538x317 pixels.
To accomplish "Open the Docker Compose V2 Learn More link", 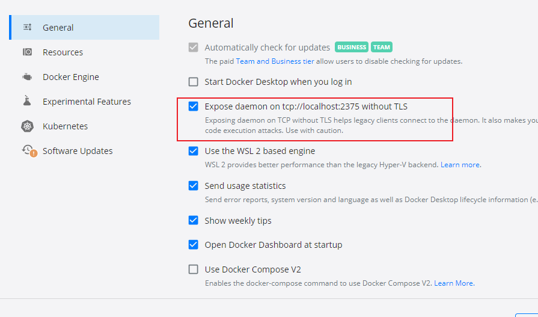I will point(454,283).
